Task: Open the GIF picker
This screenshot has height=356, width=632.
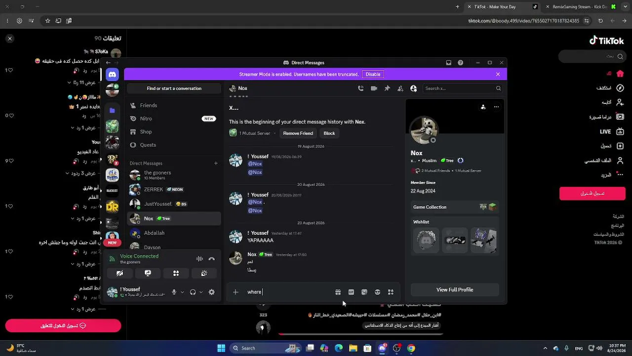Action: pyautogui.click(x=351, y=292)
